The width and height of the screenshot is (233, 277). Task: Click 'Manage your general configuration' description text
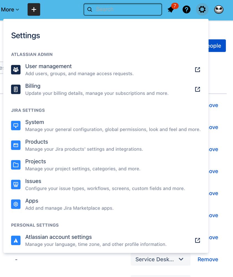[x=113, y=129]
